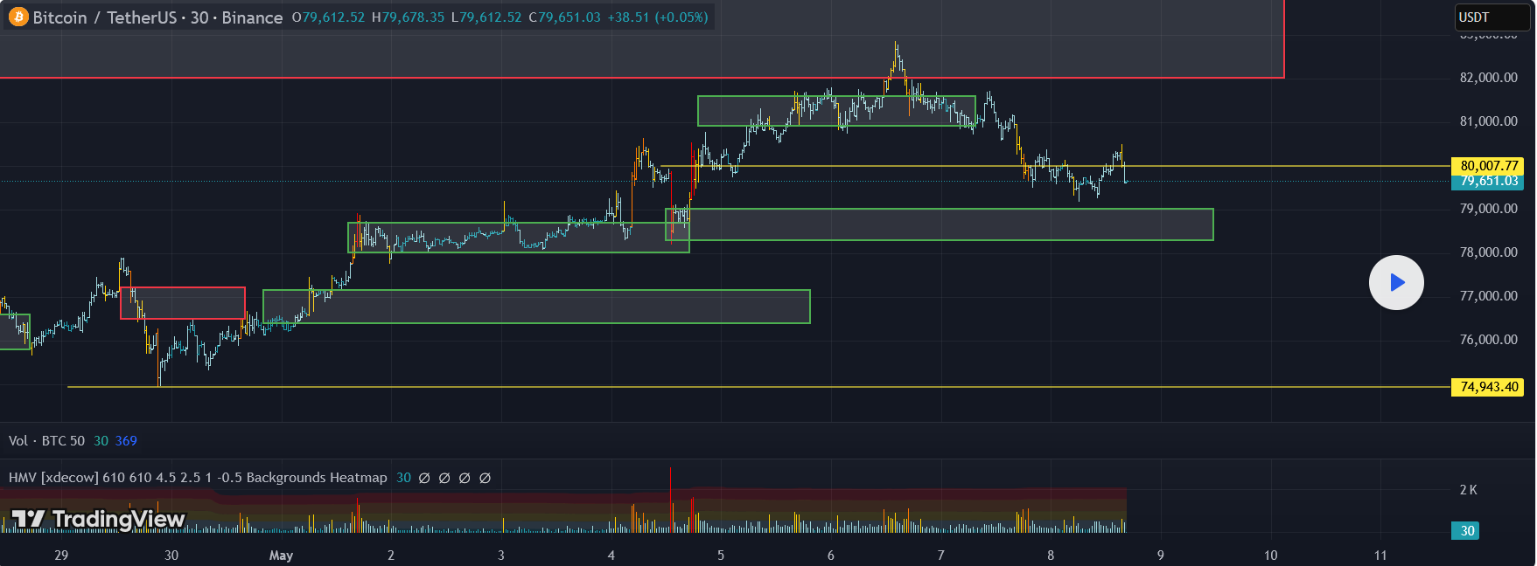Click the open value O79,612.52
1537x566 pixels.
coord(328,17)
